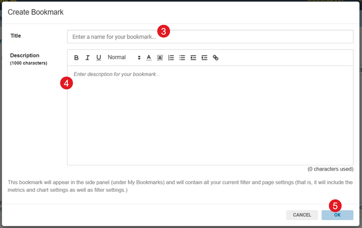The height and width of the screenshot is (228, 362).
Task: Decrease indent of description text
Action: tap(193, 57)
